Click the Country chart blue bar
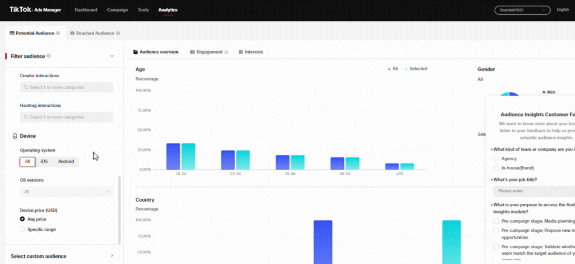Screen dimensions: 575x264 pyautogui.click(x=323, y=242)
